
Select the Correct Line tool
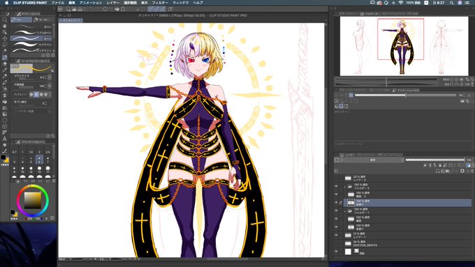(5, 151)
